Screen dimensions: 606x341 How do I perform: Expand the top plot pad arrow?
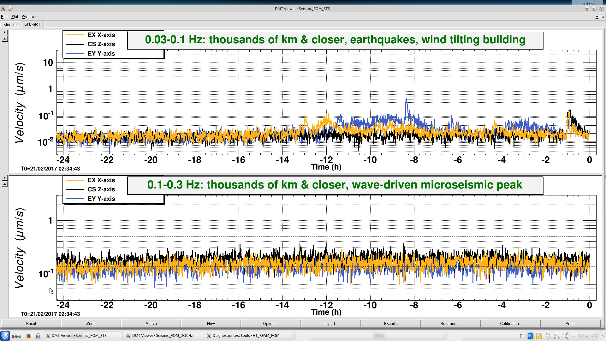coord(5,32)
